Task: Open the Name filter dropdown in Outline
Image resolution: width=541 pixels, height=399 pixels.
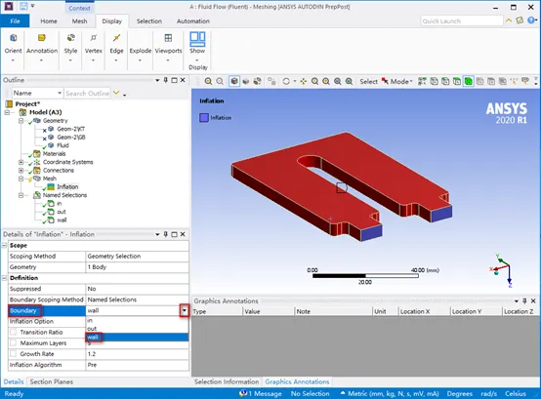Action: [x=60, y=93]
